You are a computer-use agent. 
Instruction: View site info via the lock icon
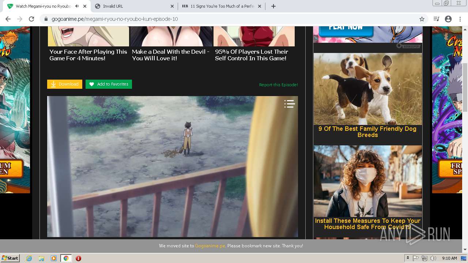click(46, 19)
